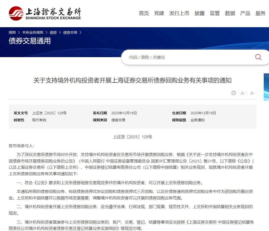The image size is (269, 231).
Task: Click the printer icon to print the notice
Action: tap(233, 93)
